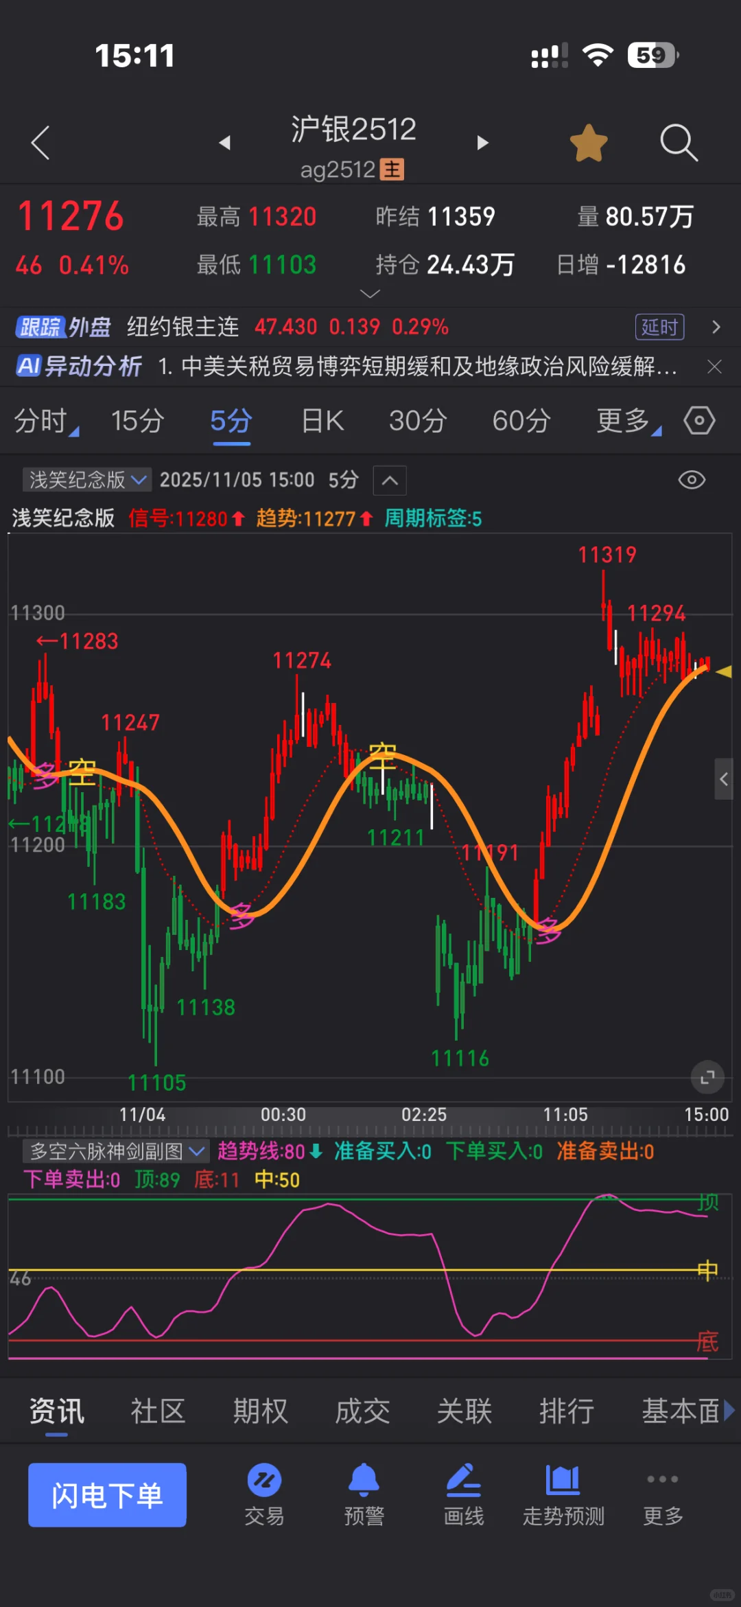This screenshot has height=1607, width=741.
Task: Open the 更多 three-dots menu
Action: [663, 1494]
